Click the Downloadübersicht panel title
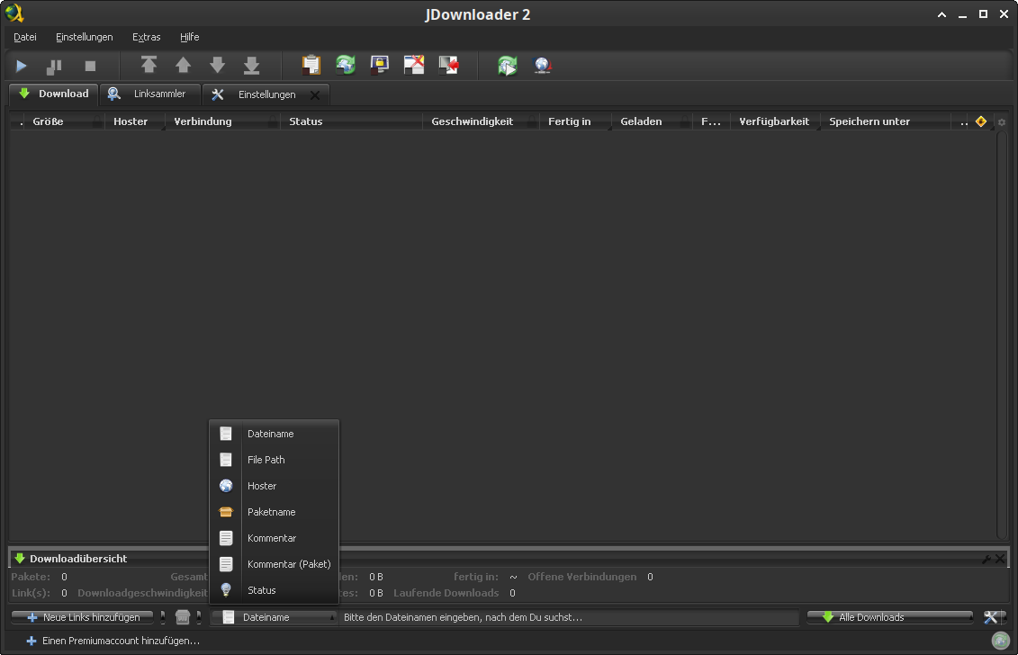Screen dimensions: 1018x655 (x=78, y=558)
